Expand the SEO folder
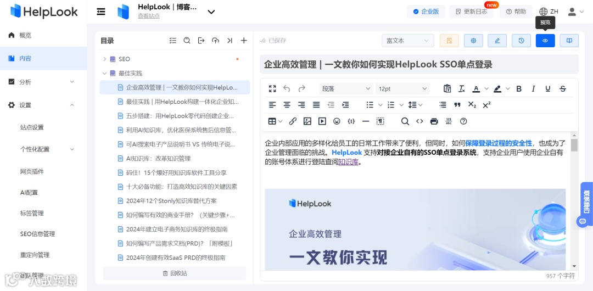Image resolution: width=593 pixels, height=291 pixels. (x=105, y=59)
